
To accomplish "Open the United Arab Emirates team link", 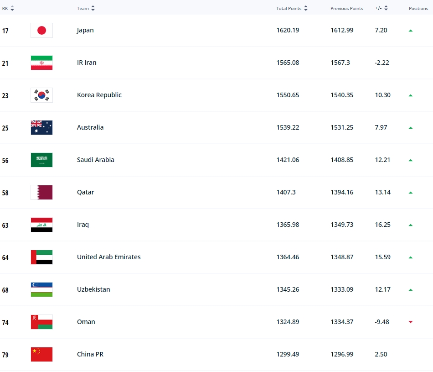I will point(109,257).
